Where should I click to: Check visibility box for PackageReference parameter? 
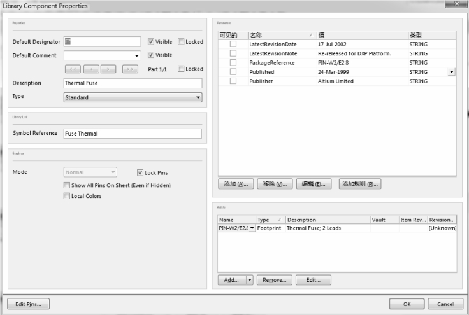233,63
